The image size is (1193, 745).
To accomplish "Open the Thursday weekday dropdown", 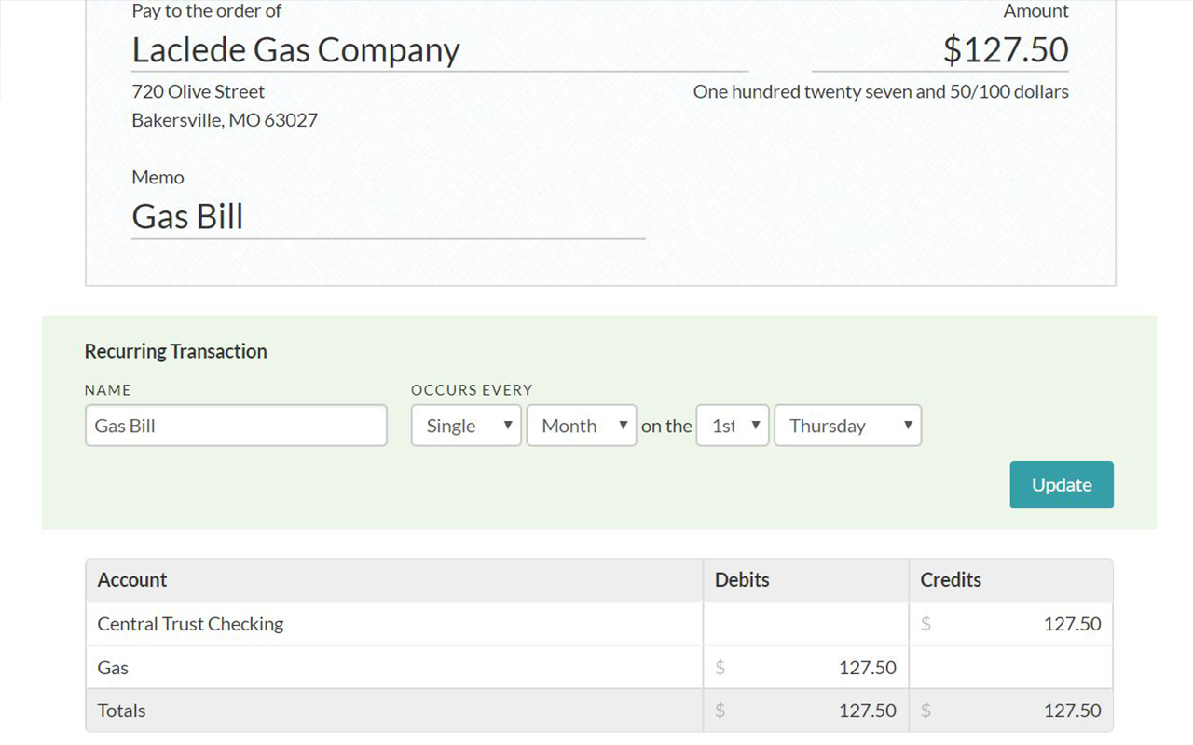I will [x=848, y=426].
